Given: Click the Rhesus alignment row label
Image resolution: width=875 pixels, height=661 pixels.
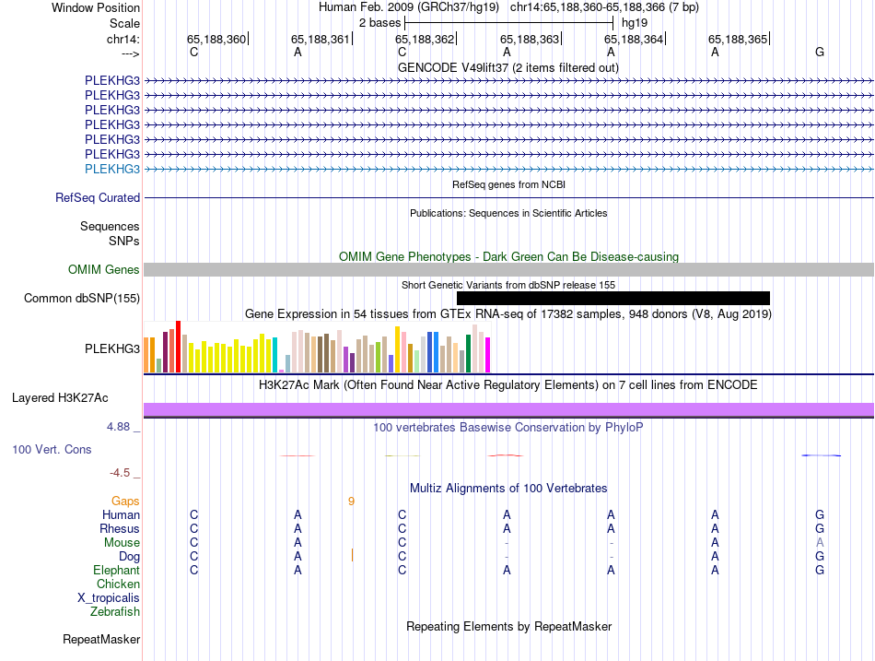Looking at the screenshot, I should pyautogui.click(x=120, y=528).
